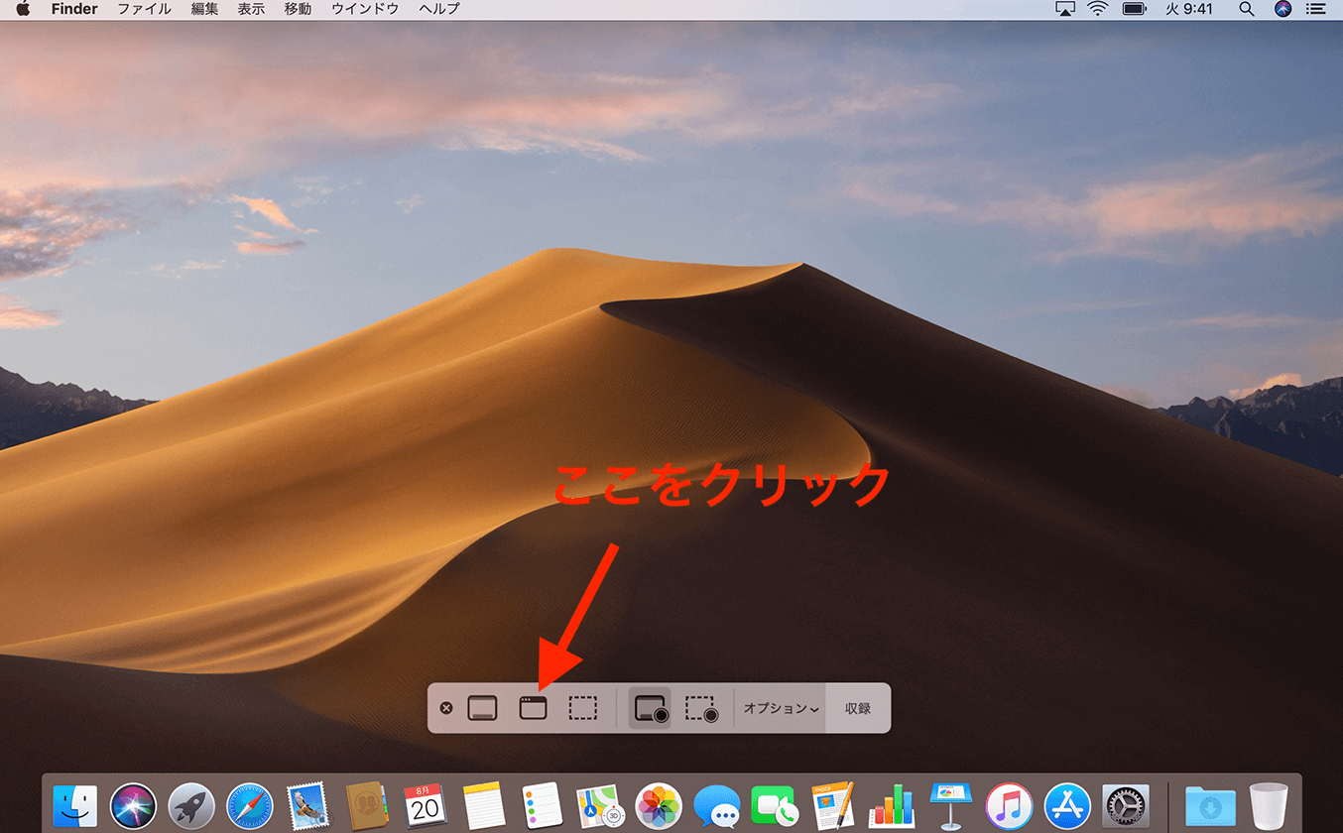This screenshot has height=833, width=1343.
Task: Open System Preferences from the Dock
Action: 1126,805
